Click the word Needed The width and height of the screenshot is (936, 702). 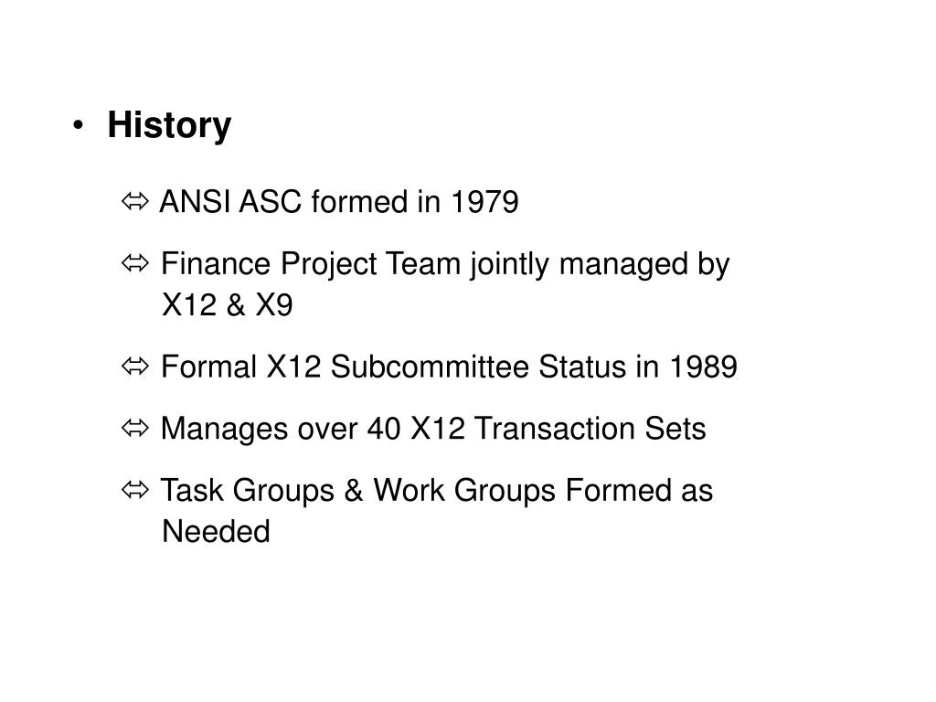coord(216,531)
